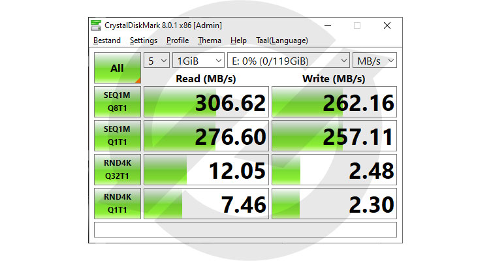This screenshot has height=261, width=491.
Task: Open the test count dropdown showing 5
Action: click(x=157, y=61)
